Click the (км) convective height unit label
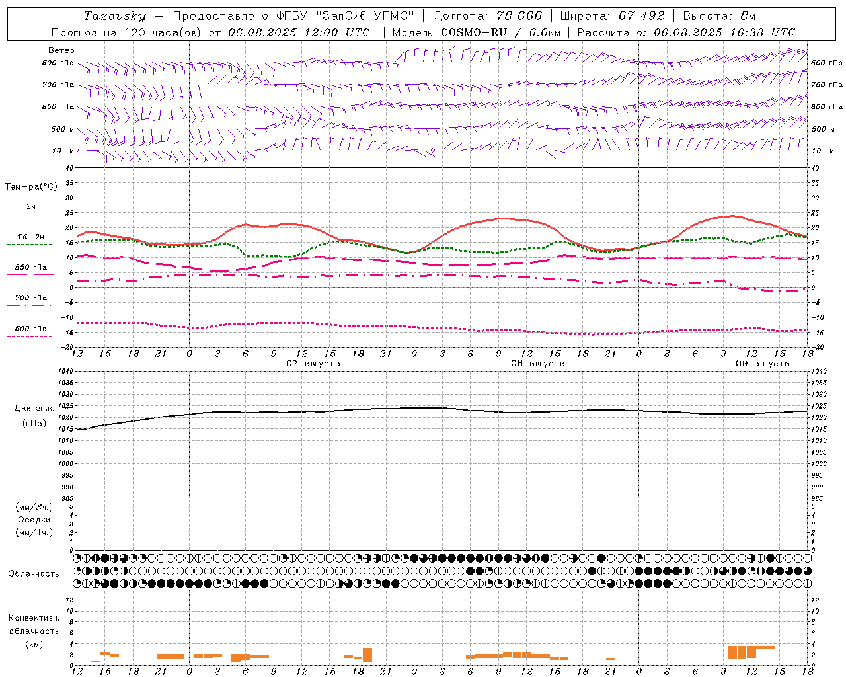Image resolution: width=846 pixels, height=677 pixels. 34,644
